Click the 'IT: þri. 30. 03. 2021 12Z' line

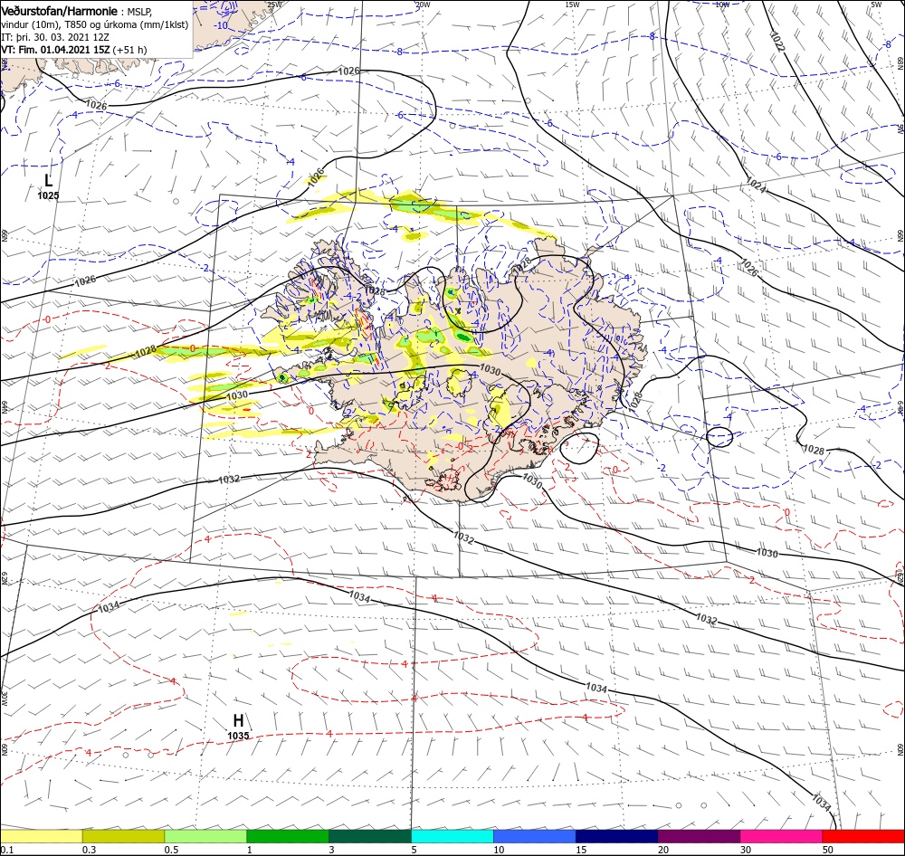(55, 37)
